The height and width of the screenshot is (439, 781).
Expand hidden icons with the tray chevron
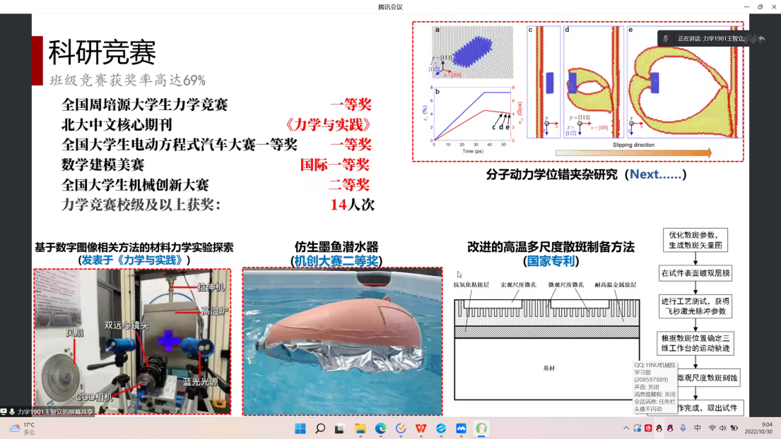[626, 428]
